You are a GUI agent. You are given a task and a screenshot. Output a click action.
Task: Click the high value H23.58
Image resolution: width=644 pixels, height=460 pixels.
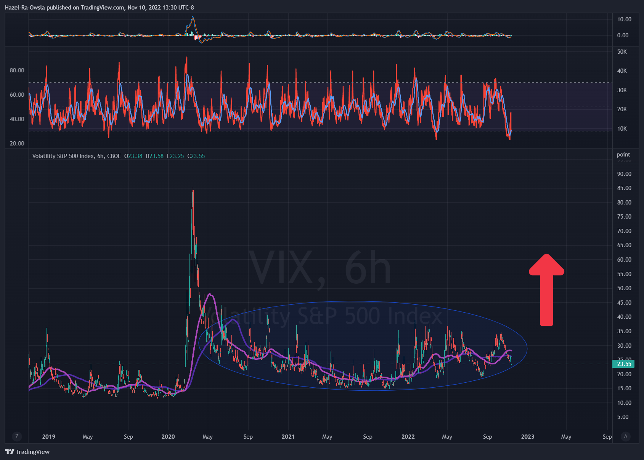(154, 156)
